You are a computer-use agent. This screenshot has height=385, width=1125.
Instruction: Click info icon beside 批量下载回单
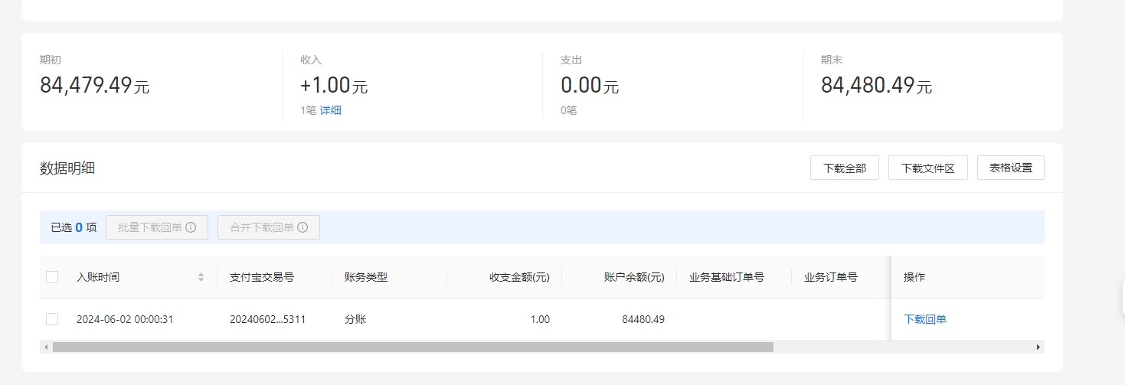[191, 227]
